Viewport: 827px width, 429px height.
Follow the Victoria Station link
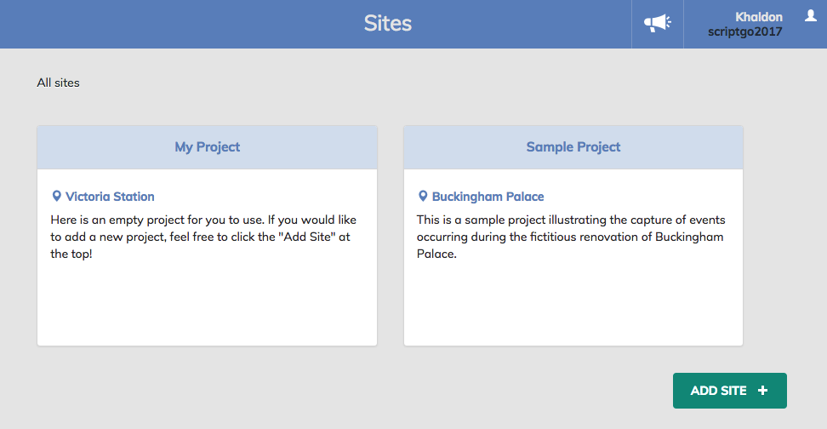coord(110,197)
